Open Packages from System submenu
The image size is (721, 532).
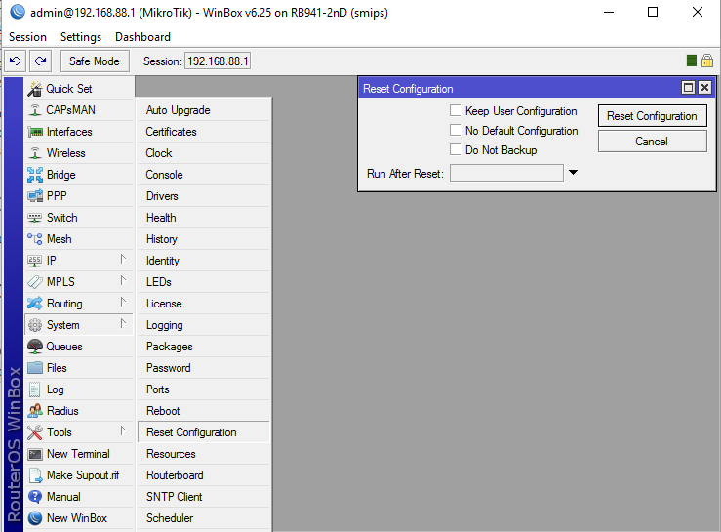pyautogui.click(x=204, y=347)
